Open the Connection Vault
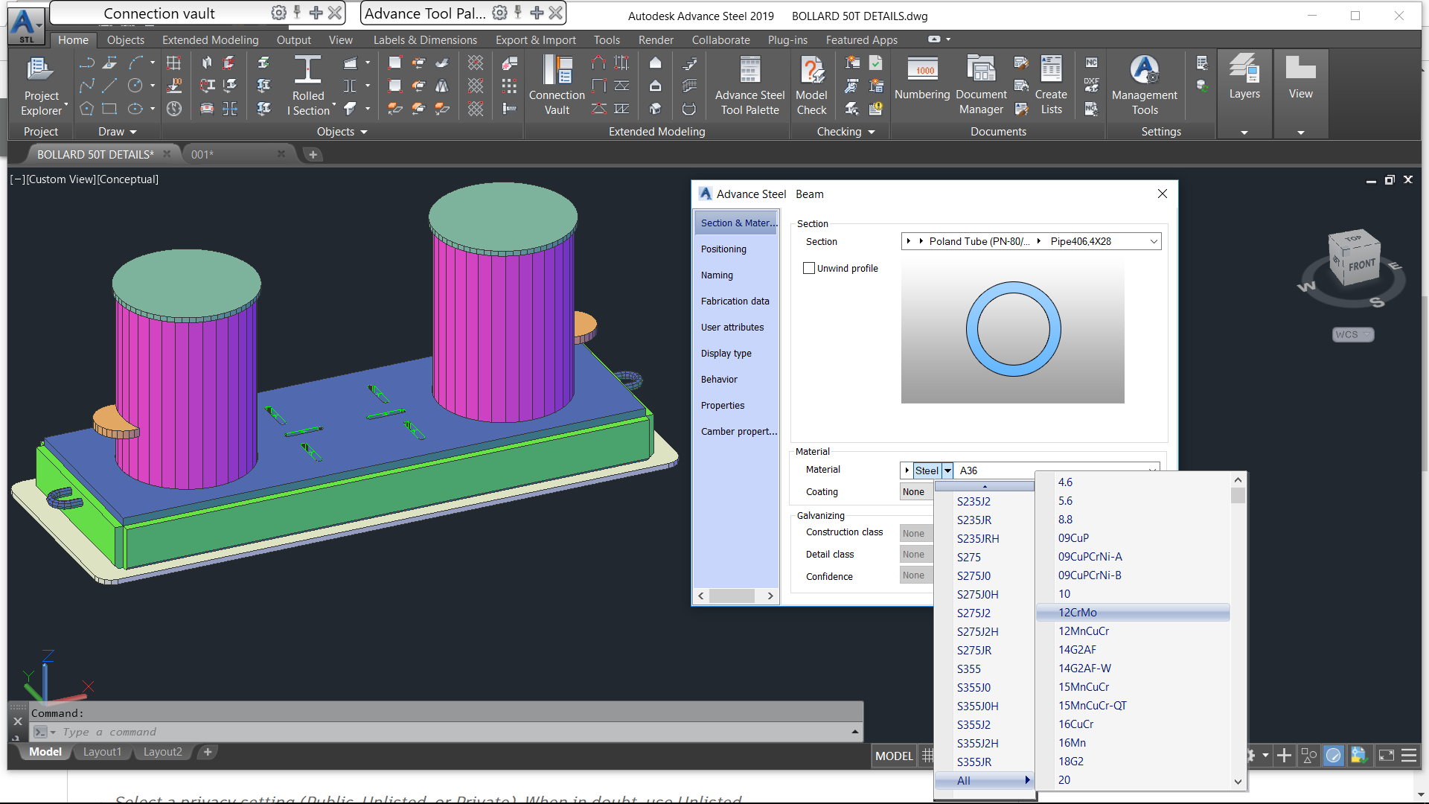 point(557,86)
